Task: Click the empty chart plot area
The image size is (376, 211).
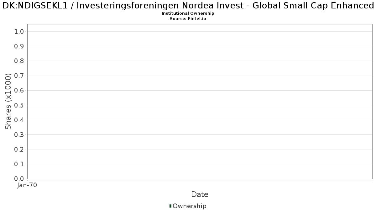Action: [200, 102]
